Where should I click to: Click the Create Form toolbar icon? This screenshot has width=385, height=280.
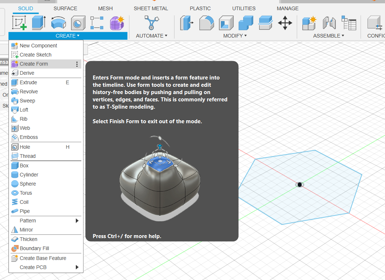(x=117, y=23)
